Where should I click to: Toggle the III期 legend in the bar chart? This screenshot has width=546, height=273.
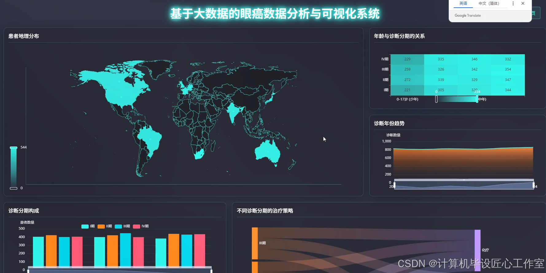point(122,226)
